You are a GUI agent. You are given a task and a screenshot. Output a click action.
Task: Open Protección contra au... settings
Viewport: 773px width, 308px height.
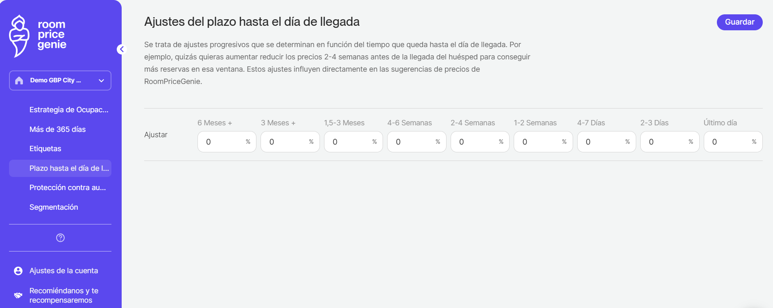[x=68, y=188]
